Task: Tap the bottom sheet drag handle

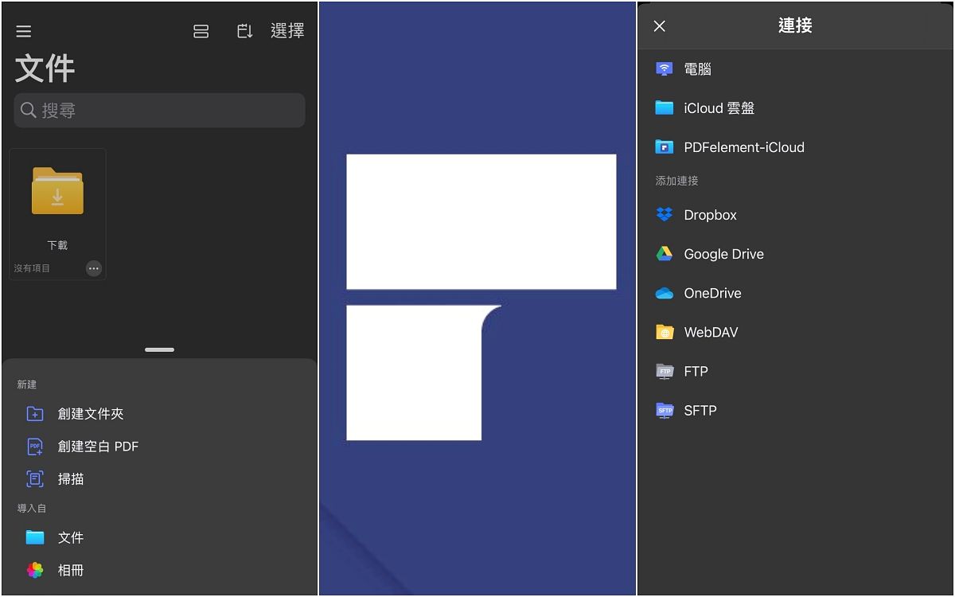Action: coord(159,349)
